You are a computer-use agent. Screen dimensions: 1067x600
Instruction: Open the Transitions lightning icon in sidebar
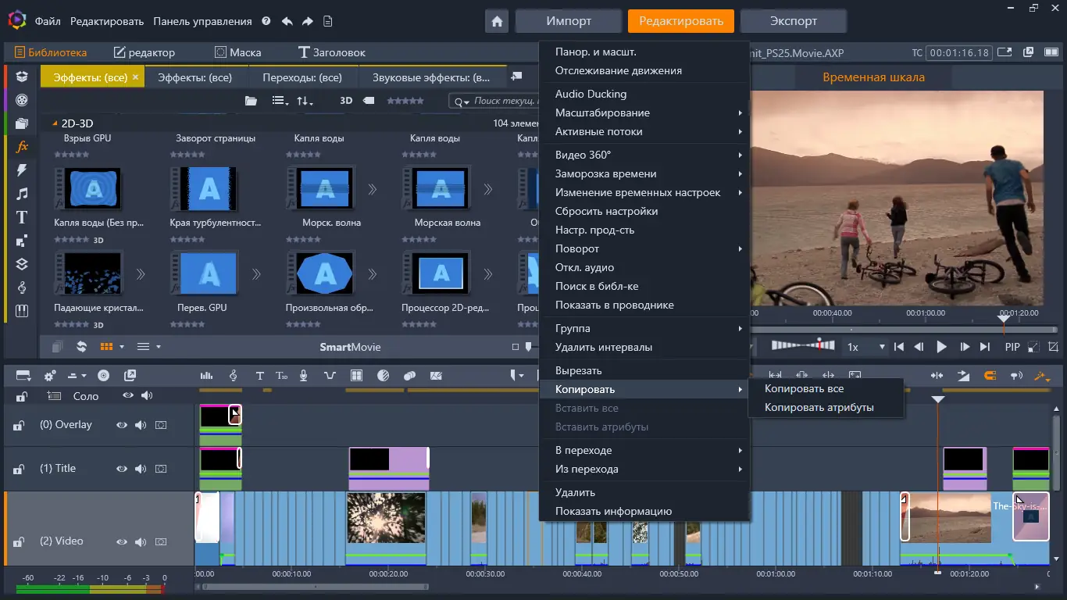tap(22, 170)
